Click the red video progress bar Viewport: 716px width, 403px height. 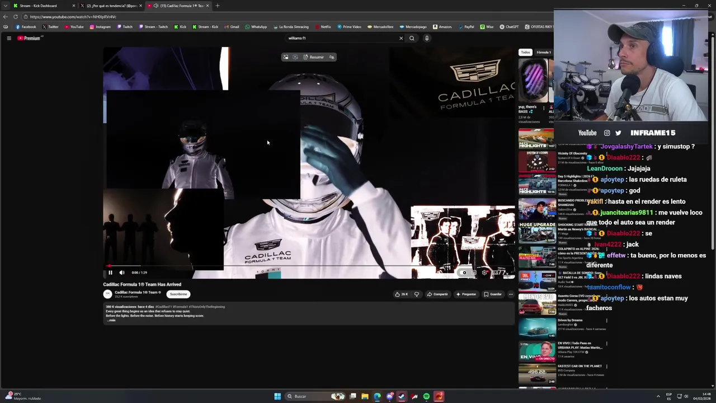(309, 266)
